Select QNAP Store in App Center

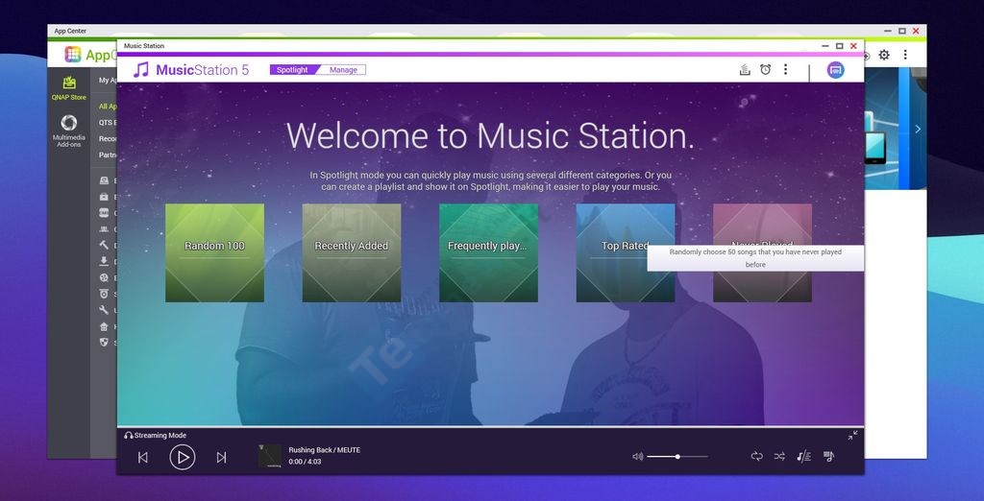pyautogui.click(x=69, y=88)
